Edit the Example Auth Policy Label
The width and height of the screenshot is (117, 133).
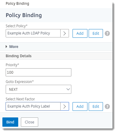[x=96, y=106]
